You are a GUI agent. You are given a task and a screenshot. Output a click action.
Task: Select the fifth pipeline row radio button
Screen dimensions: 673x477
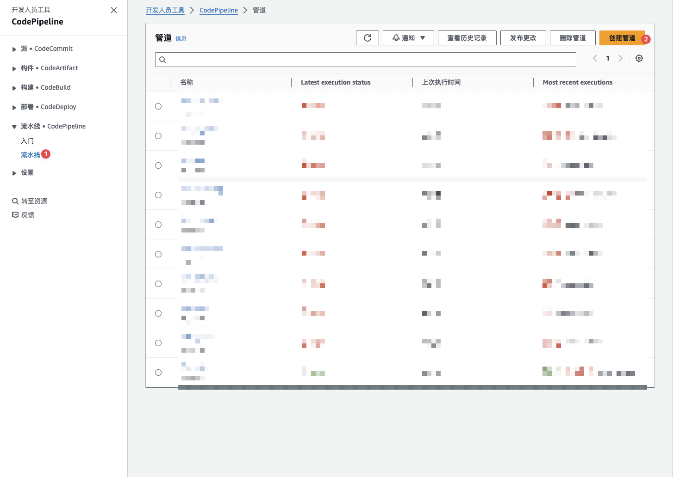click(158, 225)
